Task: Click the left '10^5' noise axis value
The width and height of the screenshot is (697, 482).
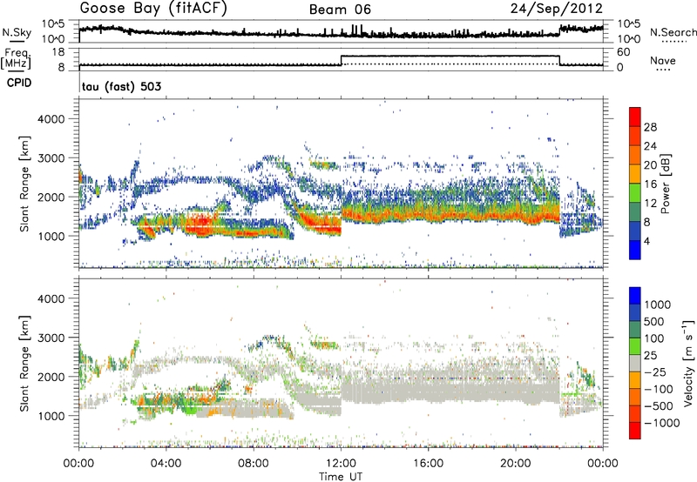Action: [x=53, y=24]
